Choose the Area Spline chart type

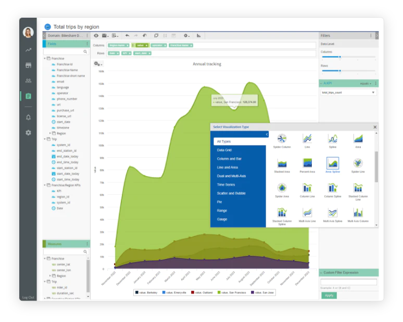(x=333, y=165)
